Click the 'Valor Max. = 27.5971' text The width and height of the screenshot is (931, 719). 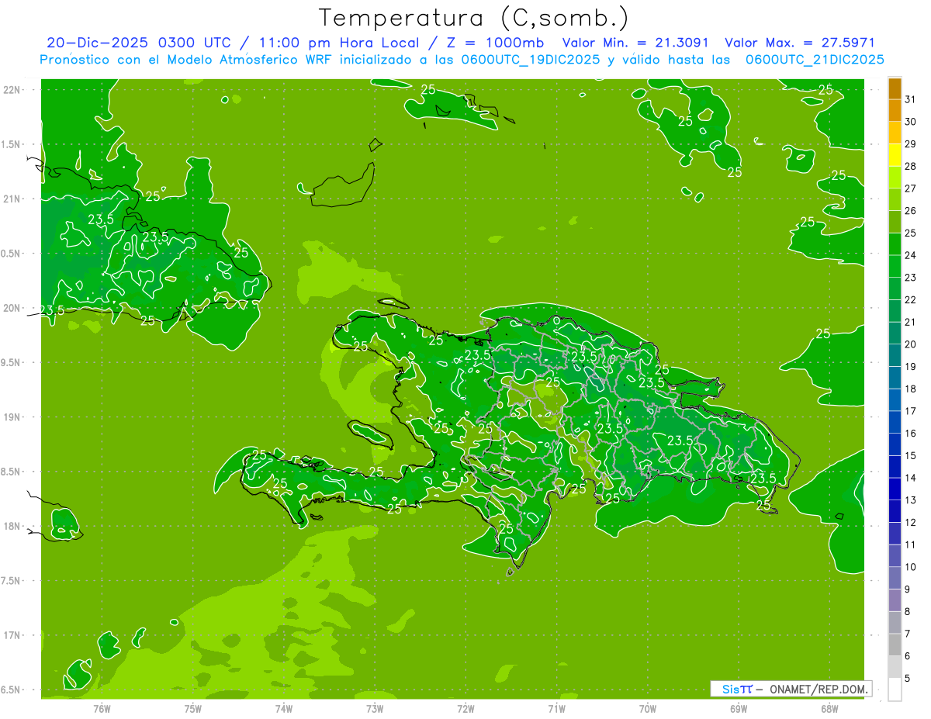pyautogui.click(x=799, y=43)
